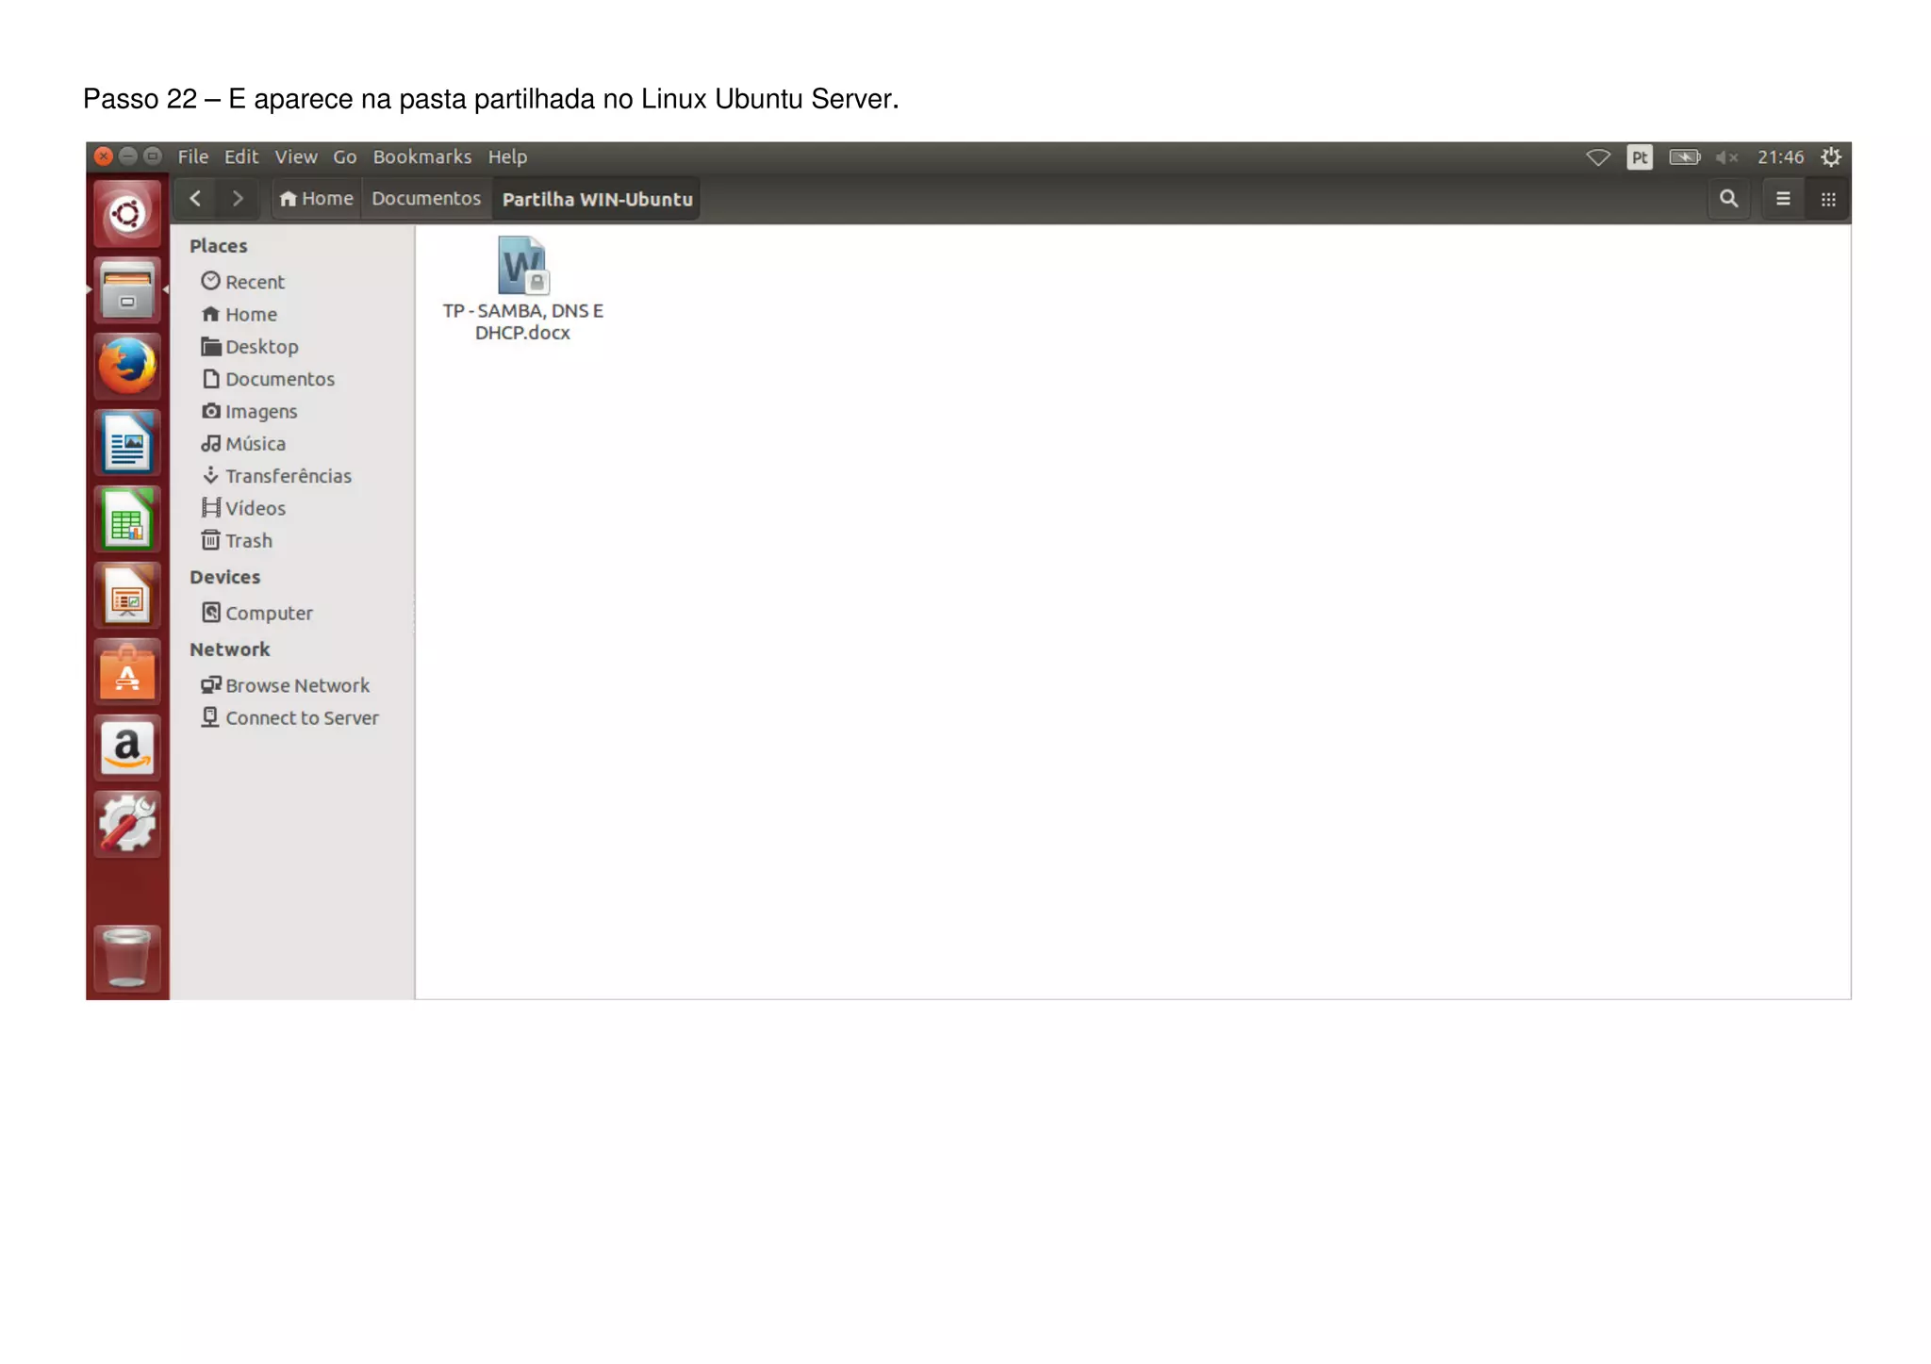Open the Ubuntu Dash launcher icon
Image resolution: width=1931 pixels, height=1364 pixels.
click(127, 214)
